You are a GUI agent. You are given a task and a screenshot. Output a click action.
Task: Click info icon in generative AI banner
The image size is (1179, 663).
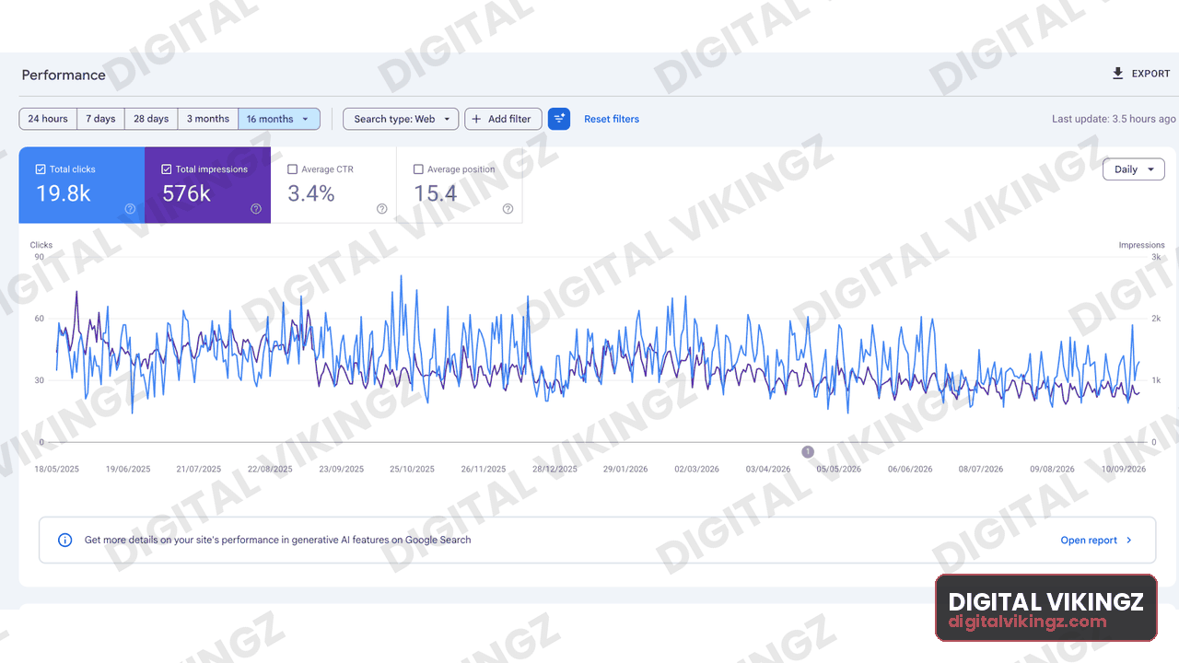point(65,541)
